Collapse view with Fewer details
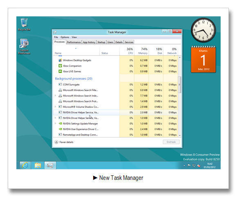237x197 pixels. point(64,142)
